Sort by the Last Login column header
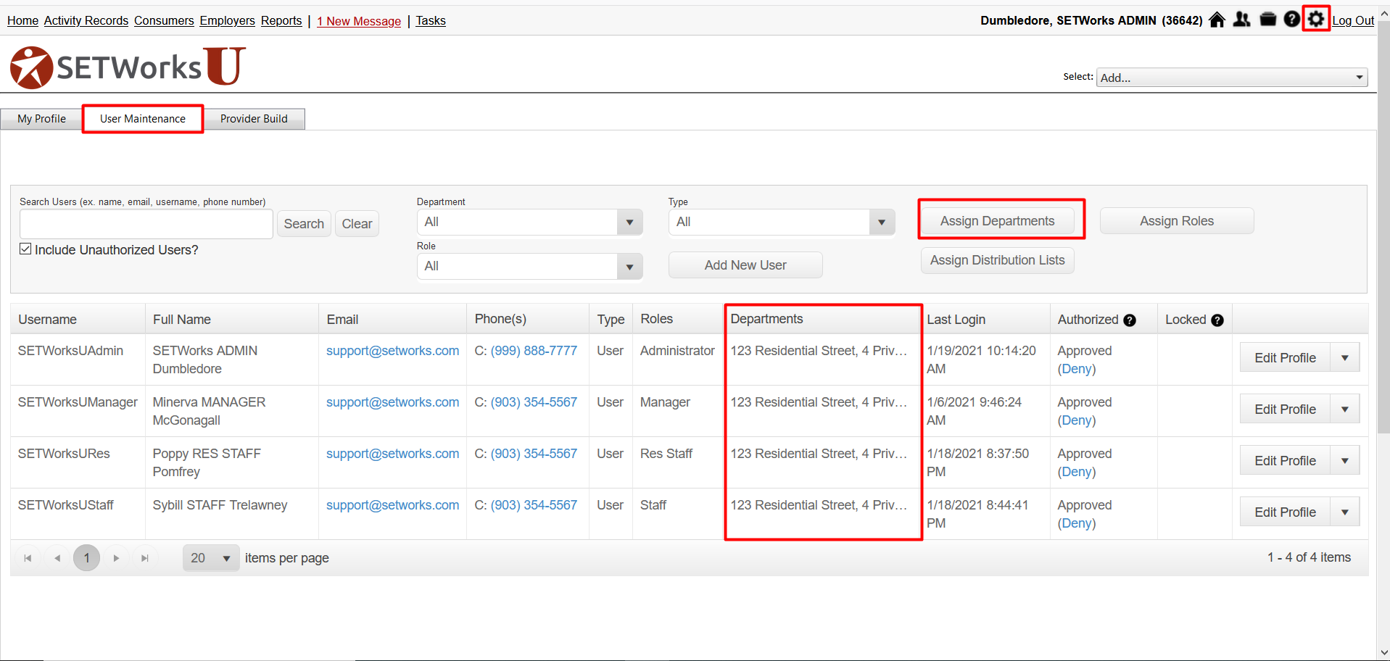Viewport: 1390px width, 661px height. click(x=956, y=320)
